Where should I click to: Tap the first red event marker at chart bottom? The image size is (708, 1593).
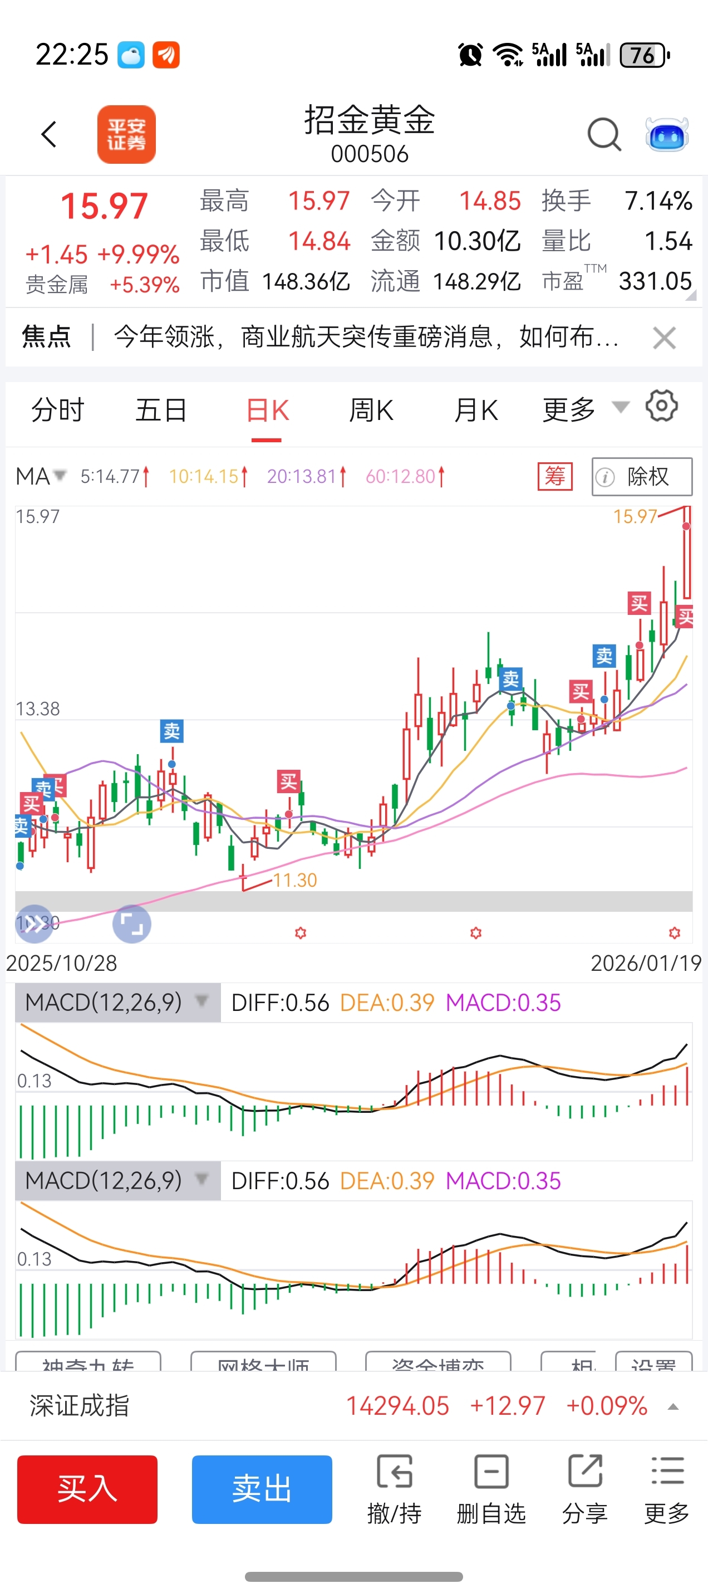[300, 932]
